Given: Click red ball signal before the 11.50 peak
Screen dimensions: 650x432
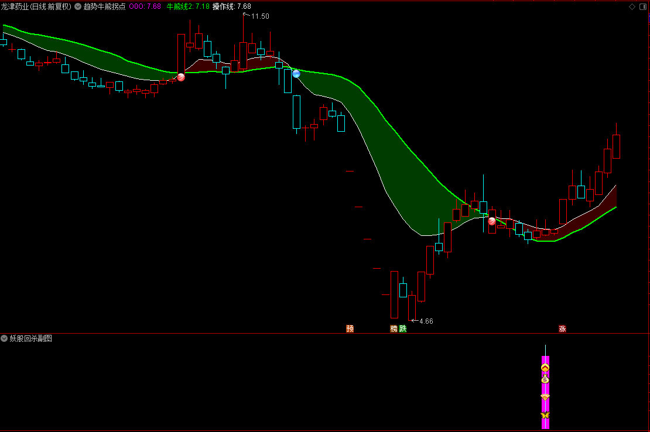Looking at the screenshot, I should [181, 77].
